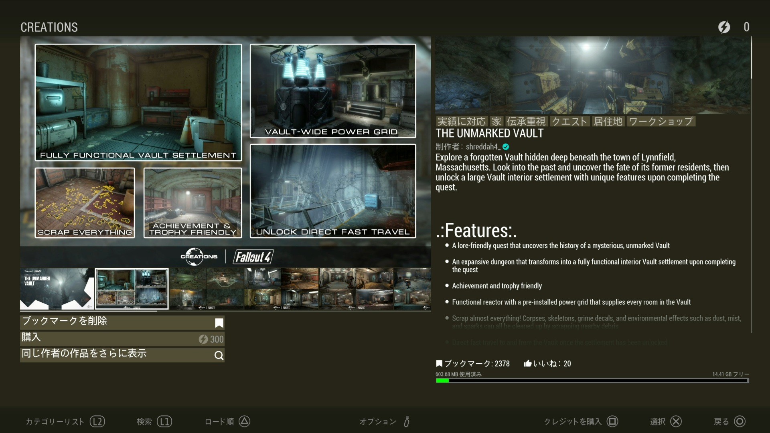Click the creator name shreddah4_
770x433 pixels.
pyautogui.click(x=483, y=147)
